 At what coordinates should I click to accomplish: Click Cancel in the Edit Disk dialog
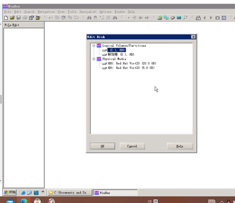[132, 146]
